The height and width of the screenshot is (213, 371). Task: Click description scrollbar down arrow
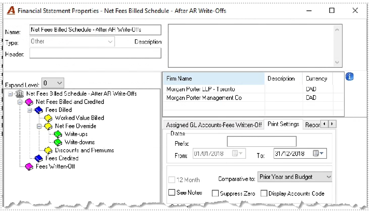[337, 63]
